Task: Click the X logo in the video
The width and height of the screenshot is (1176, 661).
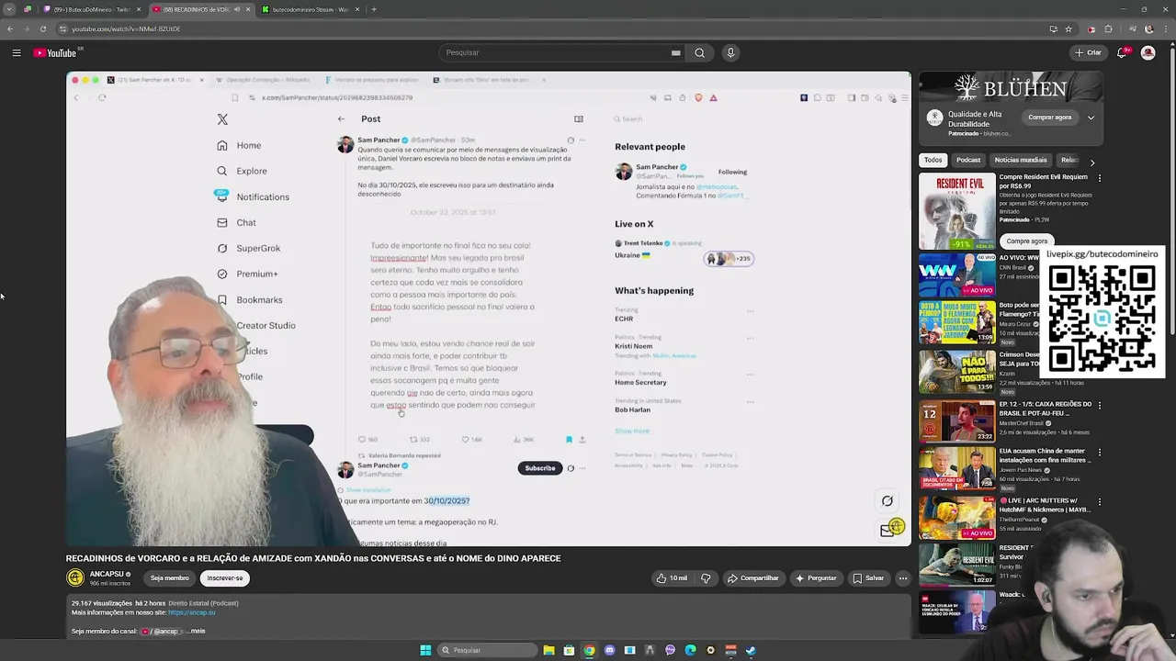Action: [222, 119]
